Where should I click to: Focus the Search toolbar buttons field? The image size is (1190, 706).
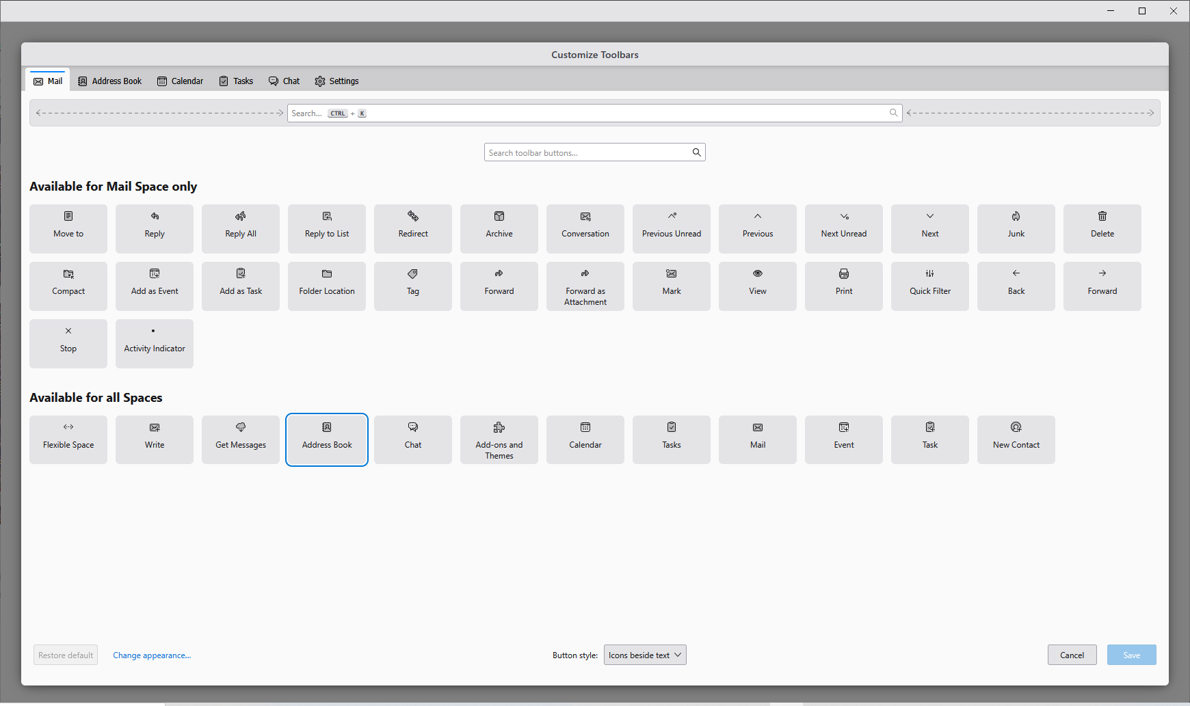point(588,152)
